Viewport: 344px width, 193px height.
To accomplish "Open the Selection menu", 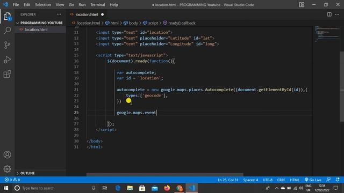I will pyautogui.click(x=43, y=5).
